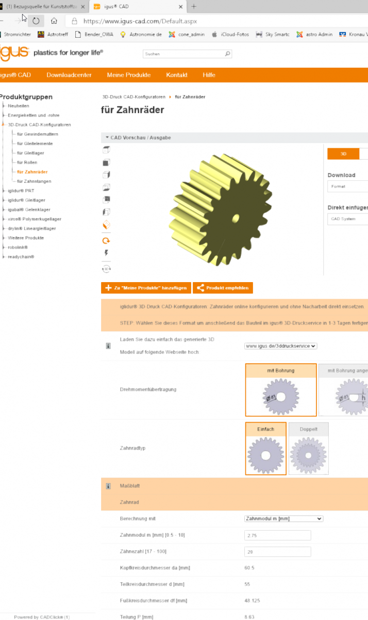The width and height of the screenshot is (368, 620).
Task: Open 'für Zahnstangen' in tree
Action: [34, 181]
